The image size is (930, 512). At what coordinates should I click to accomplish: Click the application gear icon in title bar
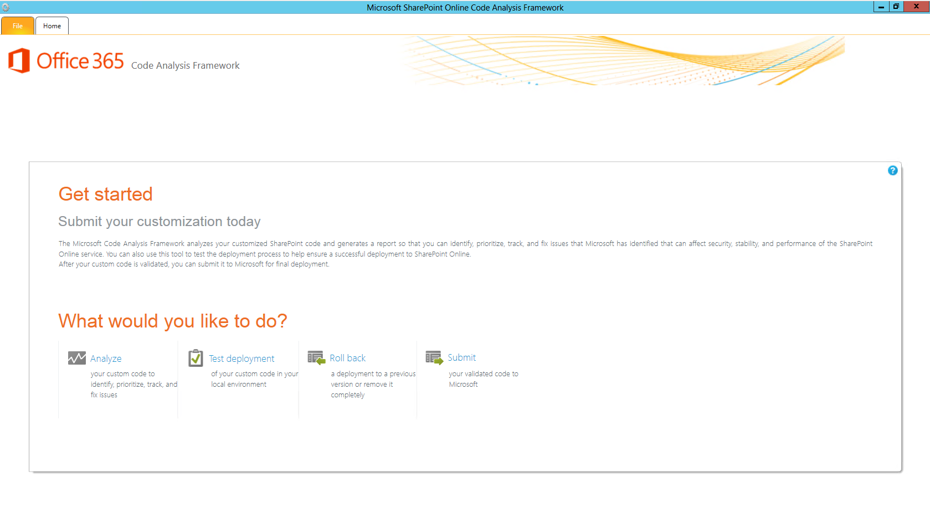(x=6, y=7)
